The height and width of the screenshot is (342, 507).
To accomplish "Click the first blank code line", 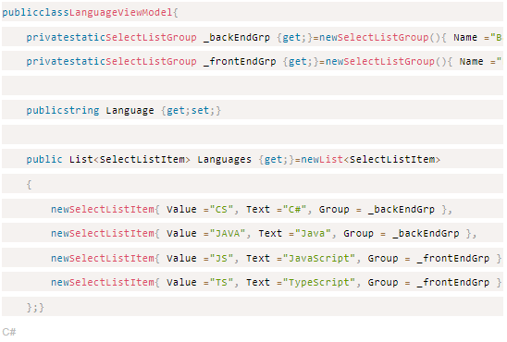I will pos(253,86).
